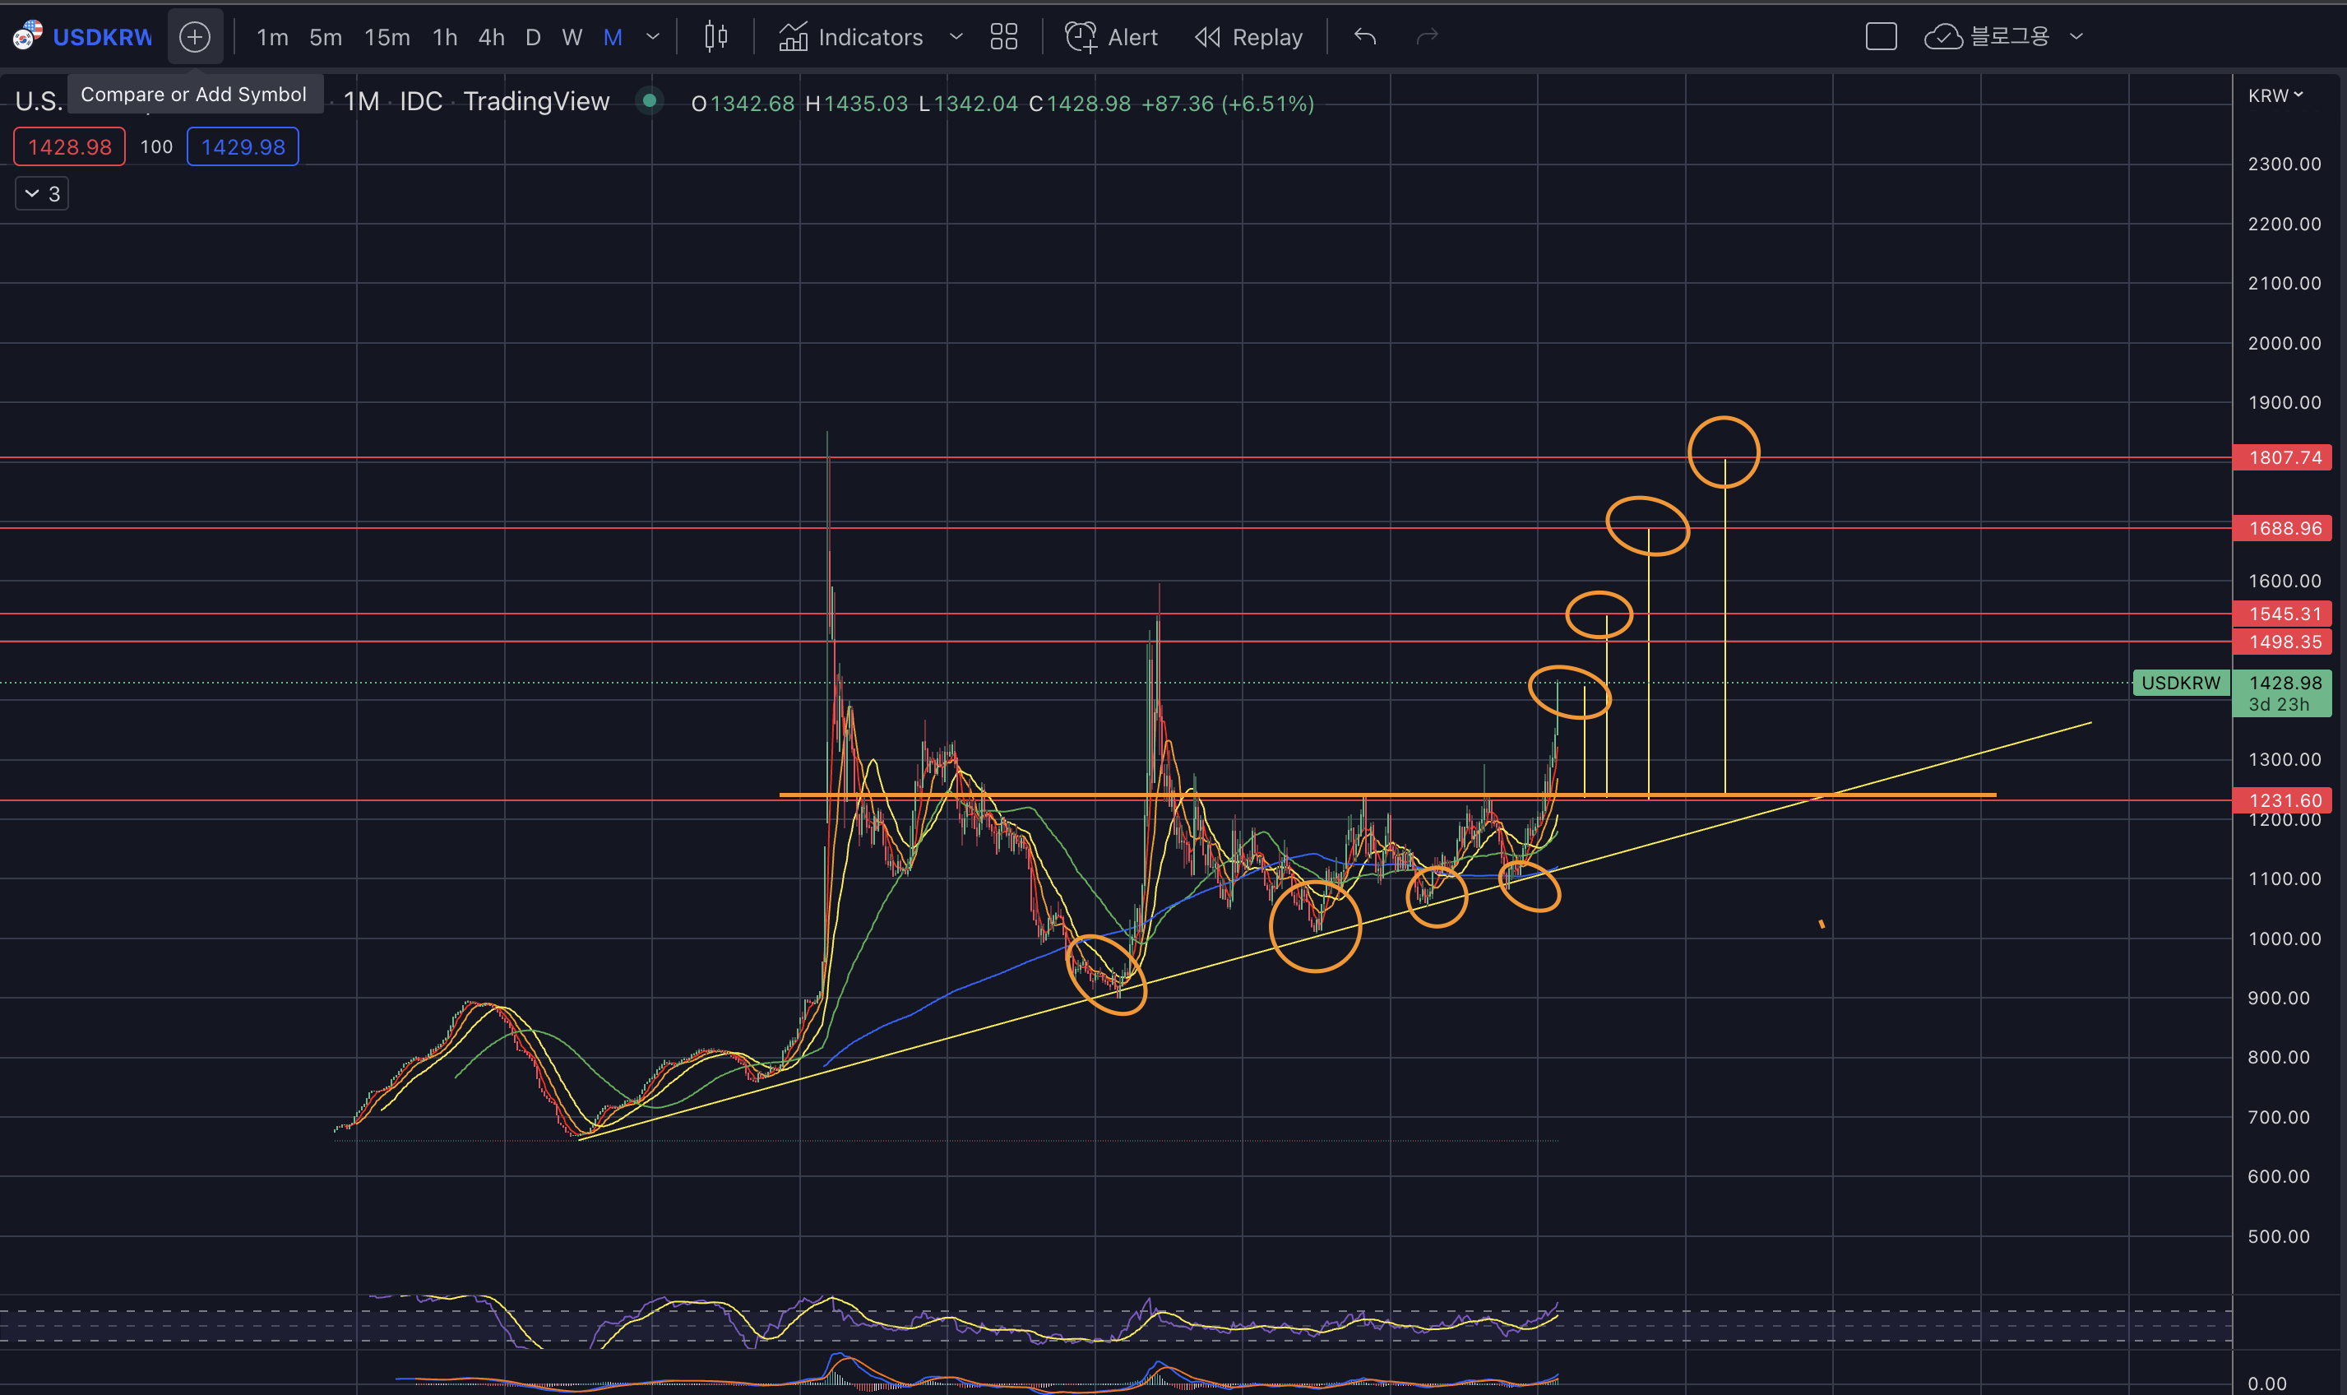This screenshot has height=1395, width=2347.
Task: Select the weekly W interval
Action: pos(572,37)
